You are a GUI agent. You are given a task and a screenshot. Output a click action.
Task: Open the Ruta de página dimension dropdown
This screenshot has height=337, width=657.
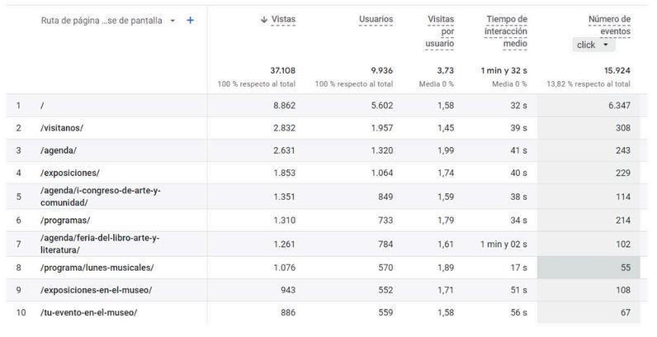pos(173,21)
